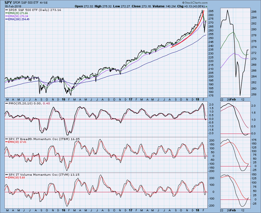Click the 175 price axis label

pyautogui.click(x=211, y=96)
